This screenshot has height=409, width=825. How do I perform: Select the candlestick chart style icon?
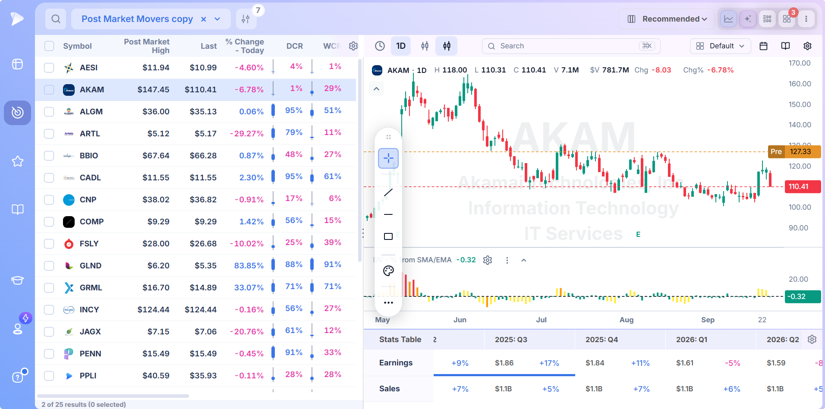point(447,46)
